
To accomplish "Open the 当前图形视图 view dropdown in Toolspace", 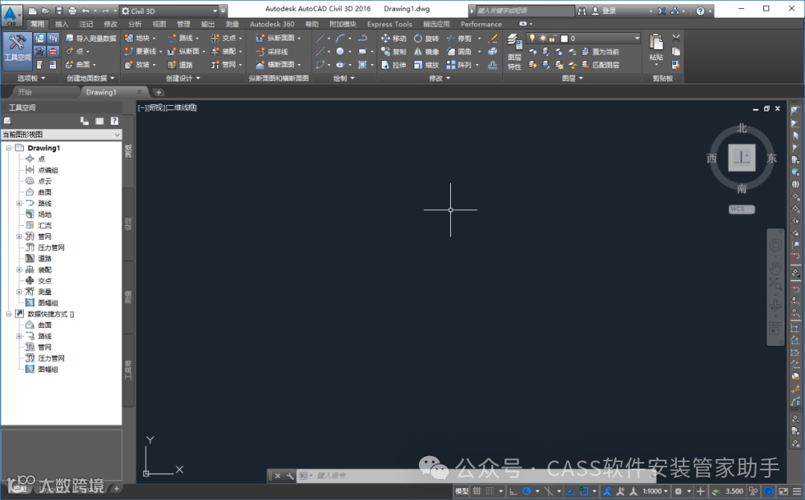I will [61, 134].
